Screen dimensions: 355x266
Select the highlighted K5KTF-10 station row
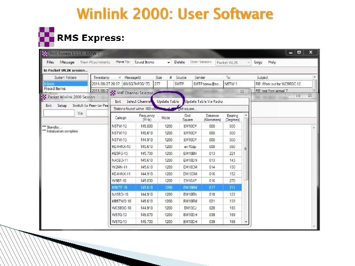pos(177,188)
